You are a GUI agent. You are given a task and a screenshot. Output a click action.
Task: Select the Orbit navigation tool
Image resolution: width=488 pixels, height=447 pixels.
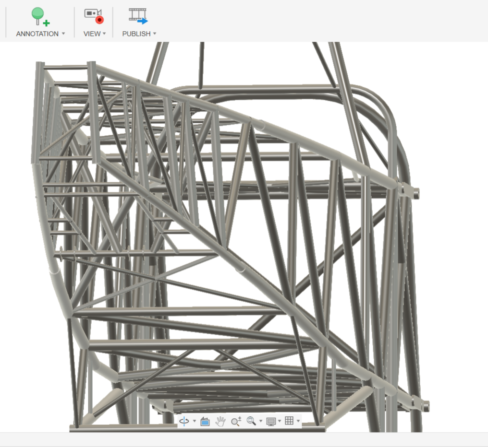(x=184, y=421)
